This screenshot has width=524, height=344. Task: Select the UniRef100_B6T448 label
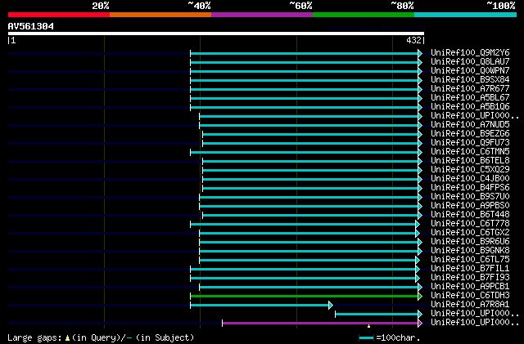tap(470, 215)
